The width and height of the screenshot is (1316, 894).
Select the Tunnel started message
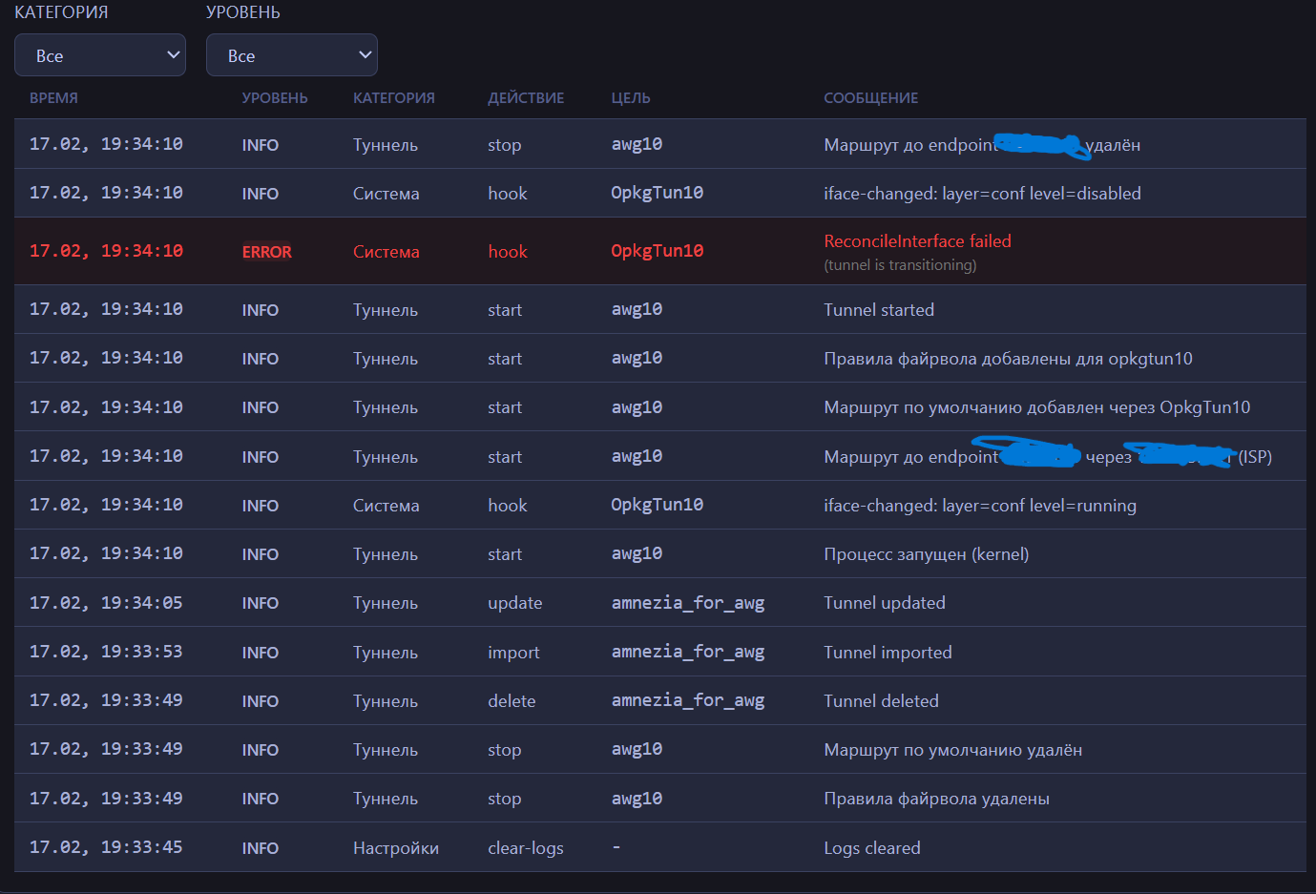pos(879,310)
